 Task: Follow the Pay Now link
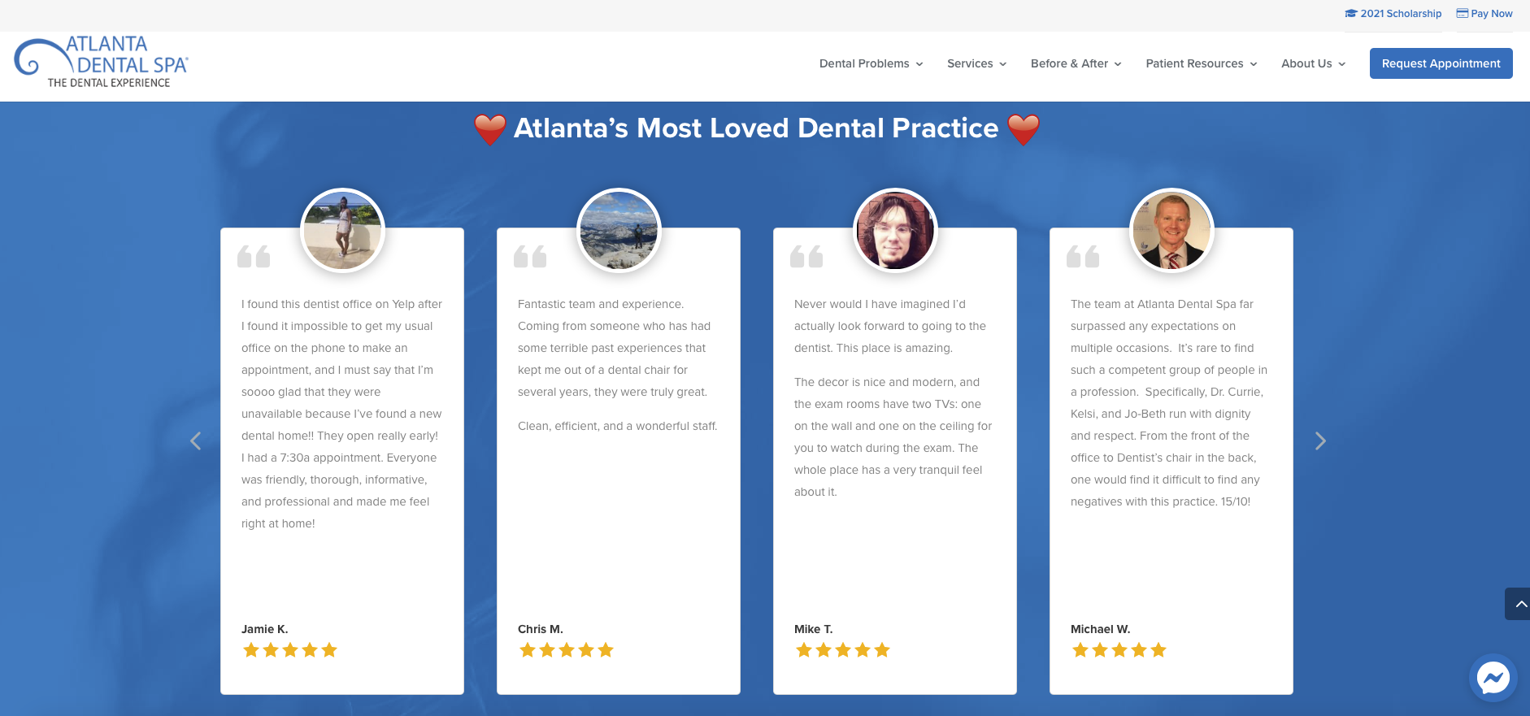coord(1484,14)
